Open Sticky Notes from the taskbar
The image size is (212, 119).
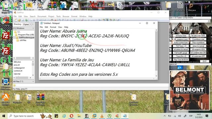point(56,116)
